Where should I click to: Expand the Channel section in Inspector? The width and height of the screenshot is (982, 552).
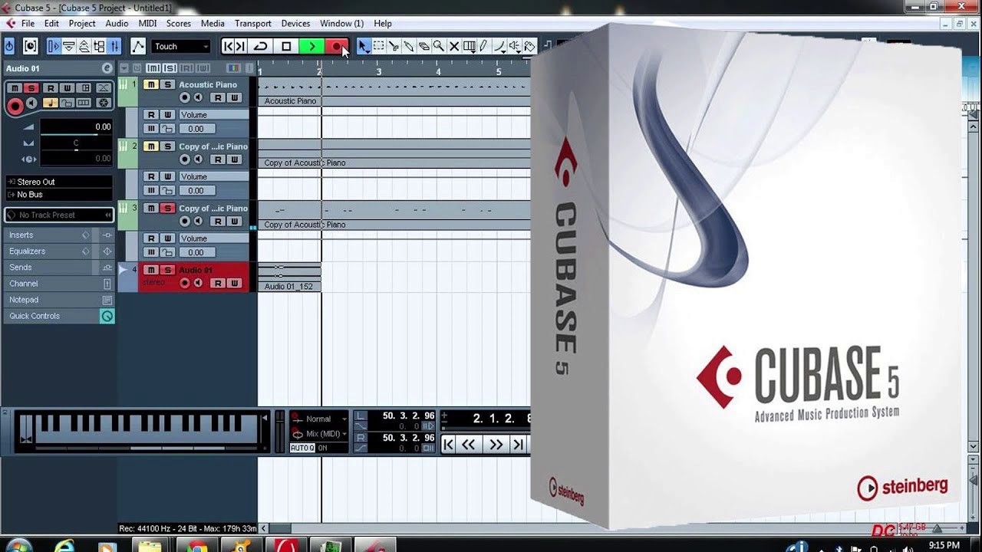[x=59, y=283]
